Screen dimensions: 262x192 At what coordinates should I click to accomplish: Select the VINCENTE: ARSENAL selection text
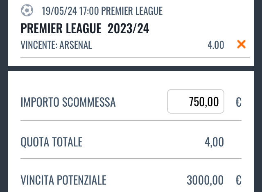tap(56, 45)
